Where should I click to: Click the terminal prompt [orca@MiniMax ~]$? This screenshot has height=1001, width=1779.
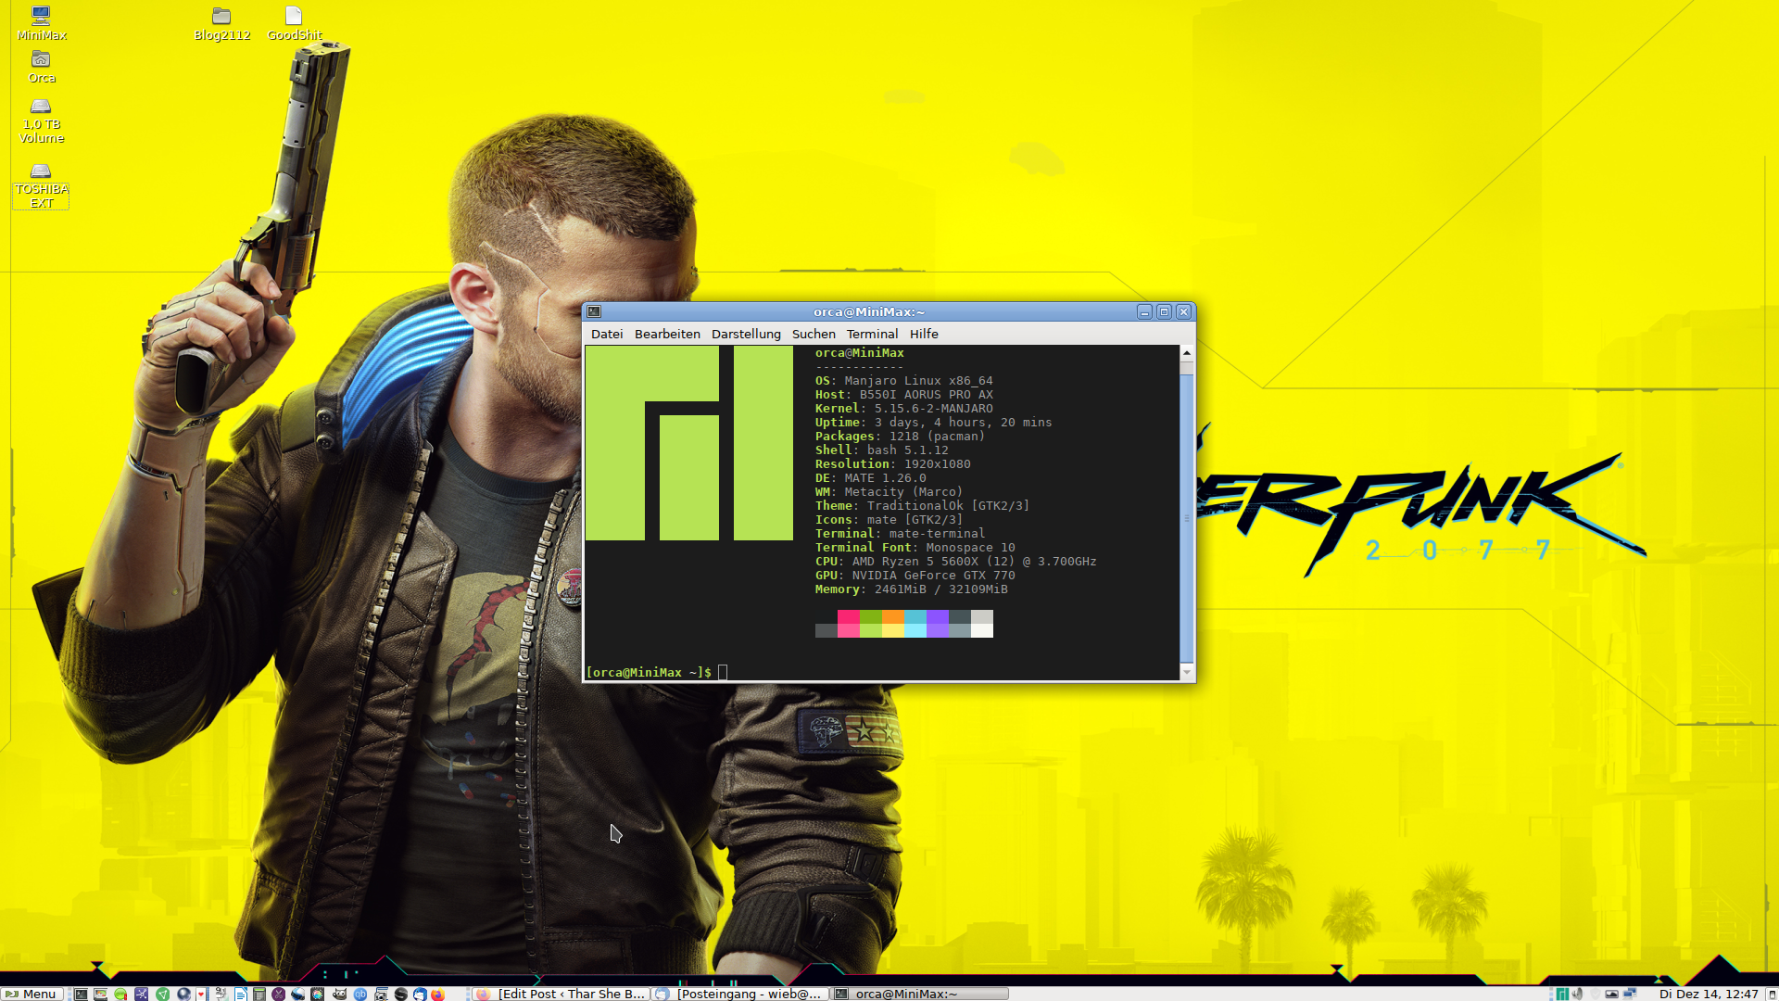click(649, 672)
